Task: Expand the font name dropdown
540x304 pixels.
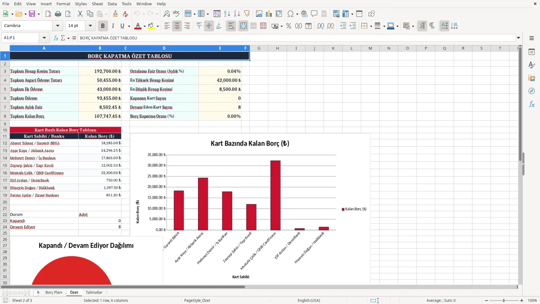Action: (58, 26)
